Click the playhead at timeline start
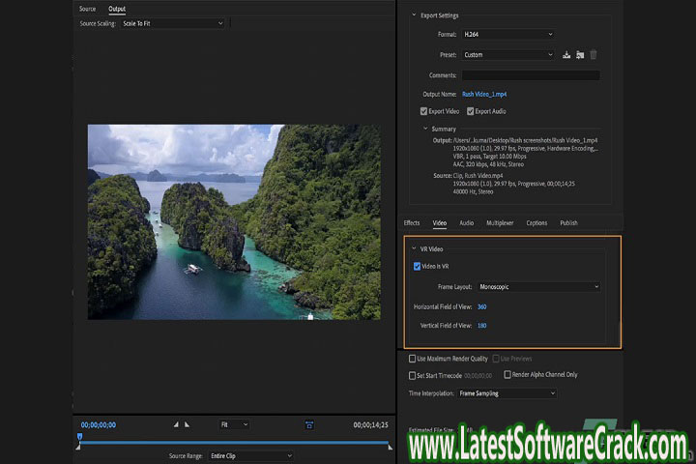Viewport: 696px width, 464px height. click(x=80, y=438)
